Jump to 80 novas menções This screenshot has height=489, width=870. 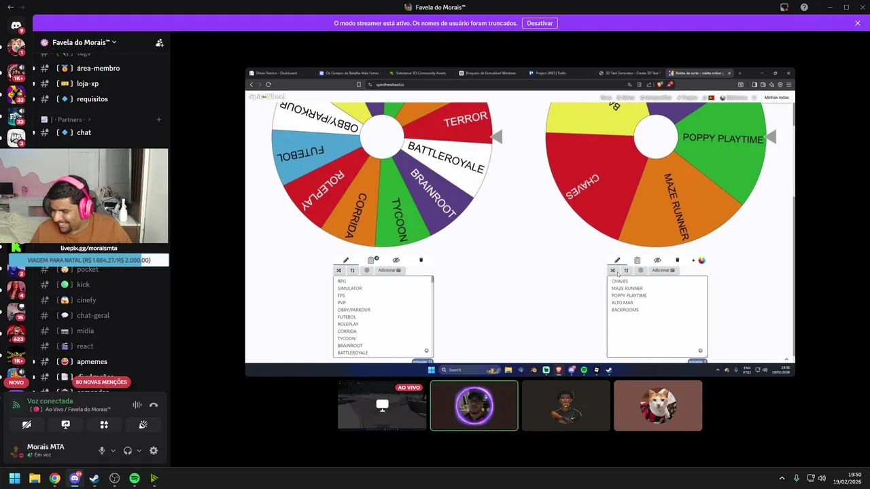[x=101, y=382]
